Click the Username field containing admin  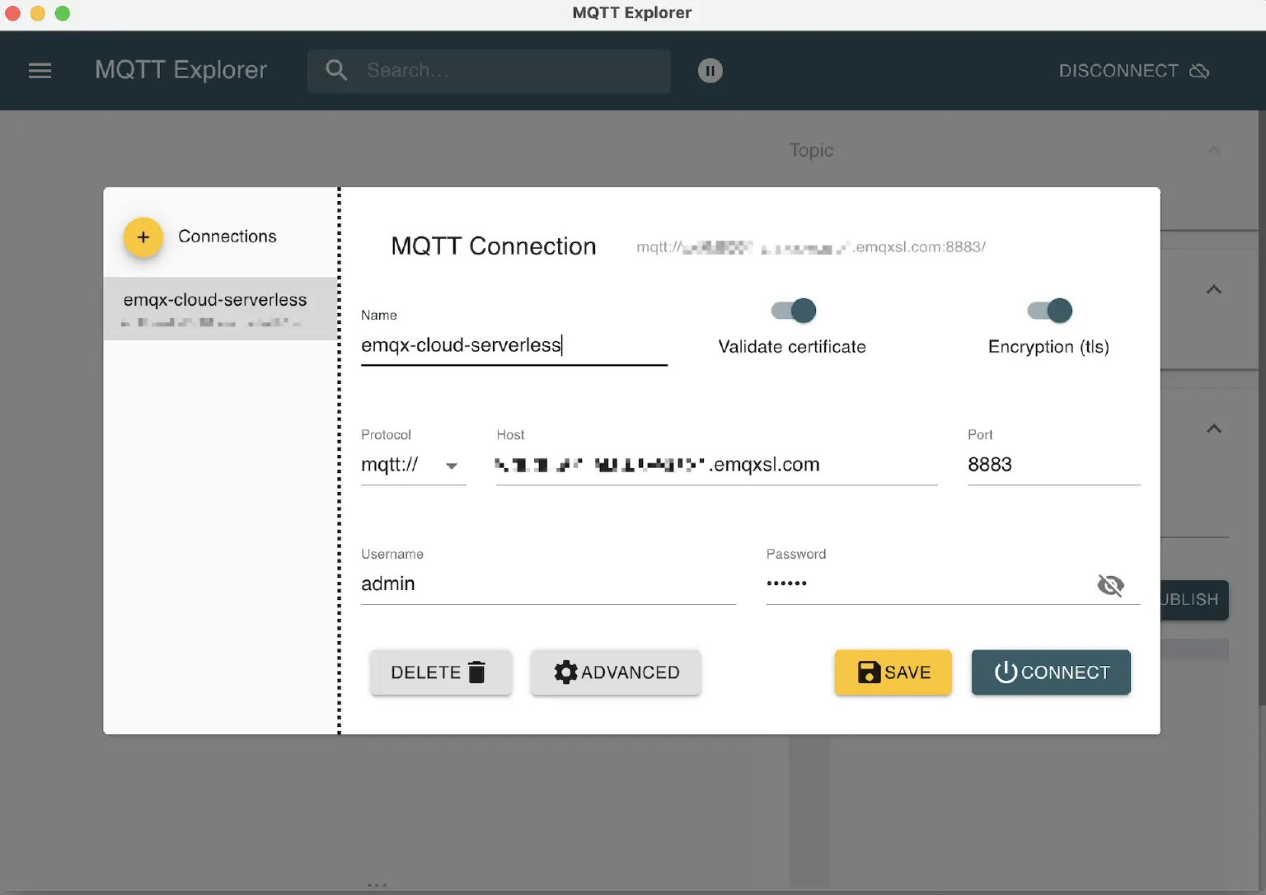click(547, 584)
